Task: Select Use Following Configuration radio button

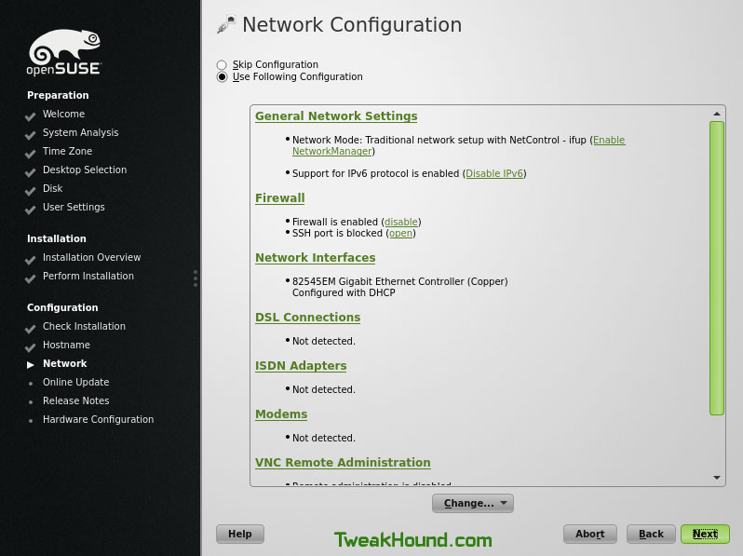Action: pyautogui.click(x=222, y=77)
